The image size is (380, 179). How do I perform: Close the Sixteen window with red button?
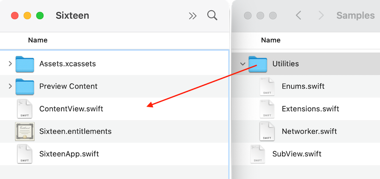coord(15,16)
